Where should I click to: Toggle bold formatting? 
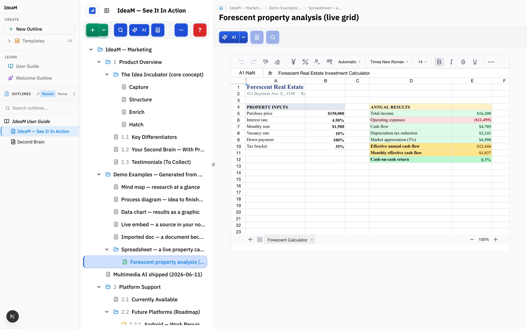point(439,62)
